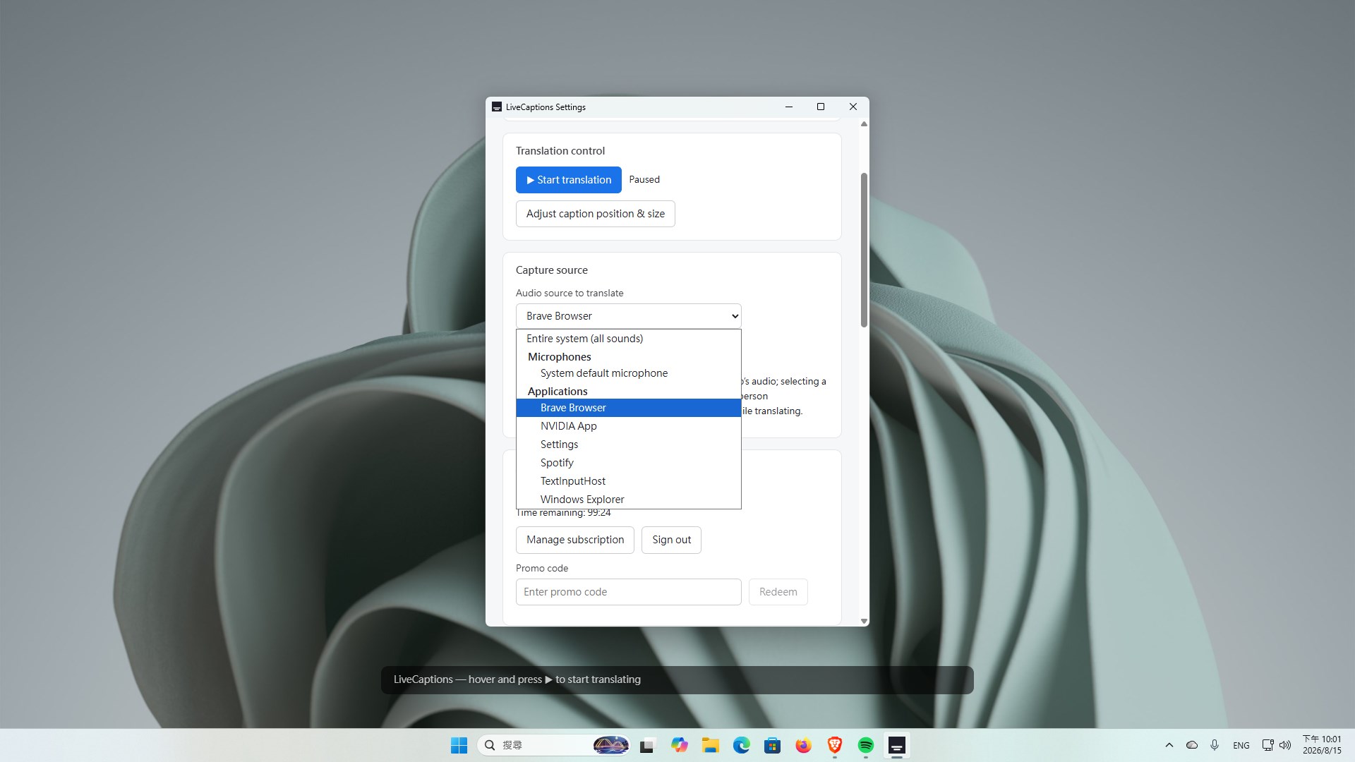This screenshot has width=1355, height=762.
Task: Open Brave browser from the taskbar
Action: (x=834, y=745)
